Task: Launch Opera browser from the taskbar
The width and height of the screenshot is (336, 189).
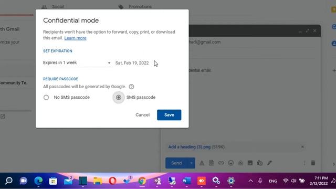Action: [x=112, y=181]
